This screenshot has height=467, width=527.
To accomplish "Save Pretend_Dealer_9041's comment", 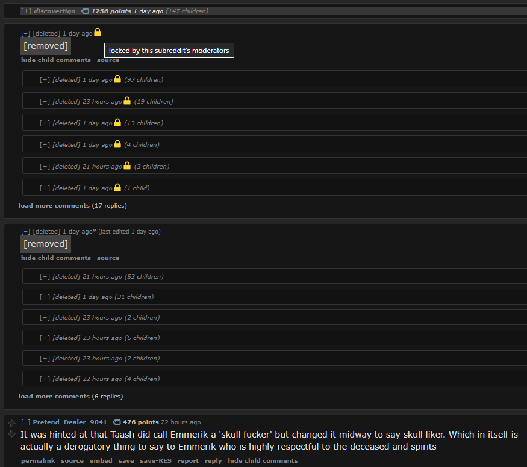I will tap(126, 460).
